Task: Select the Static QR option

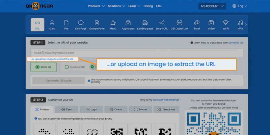Action: tap(44, 67)
